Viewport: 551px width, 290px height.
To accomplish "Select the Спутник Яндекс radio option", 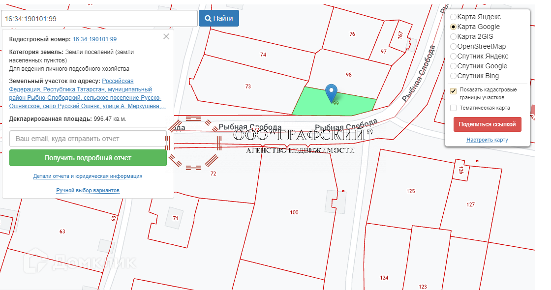I will click(x=453, y=56).
